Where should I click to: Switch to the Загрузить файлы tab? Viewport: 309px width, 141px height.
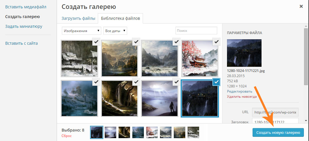pos(79,18)
